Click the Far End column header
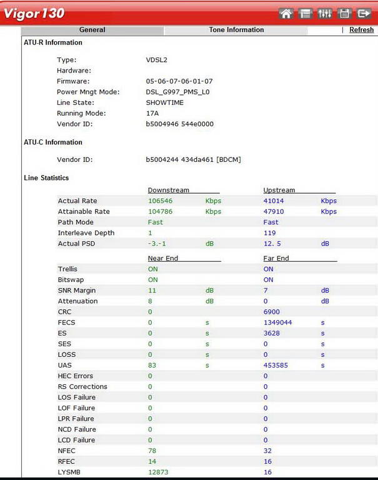Image resolution: width=378 pixels, height=480 pixels. (277, 258)
